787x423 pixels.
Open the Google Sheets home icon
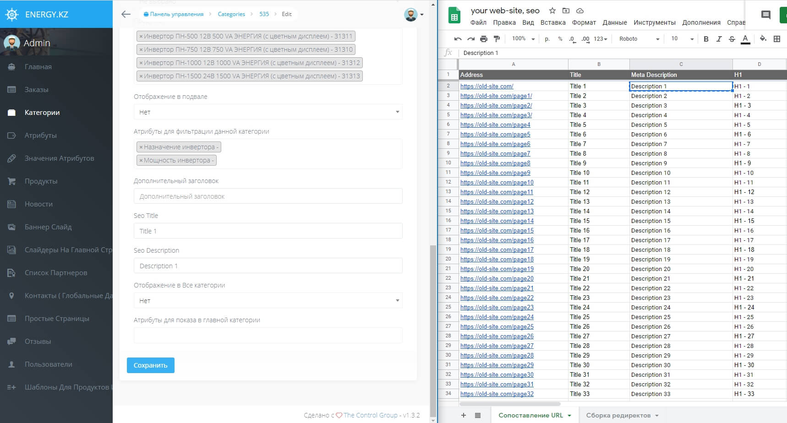pos(454,16)
